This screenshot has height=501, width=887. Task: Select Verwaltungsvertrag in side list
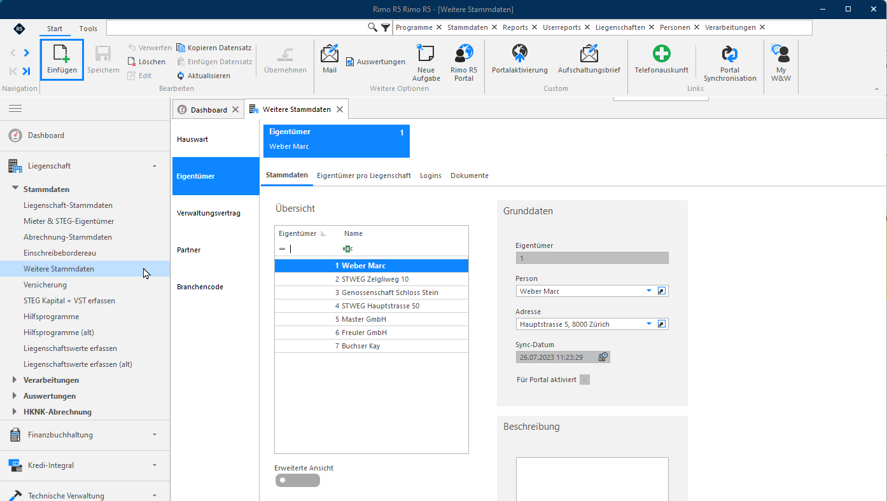[x=215, y=213]
